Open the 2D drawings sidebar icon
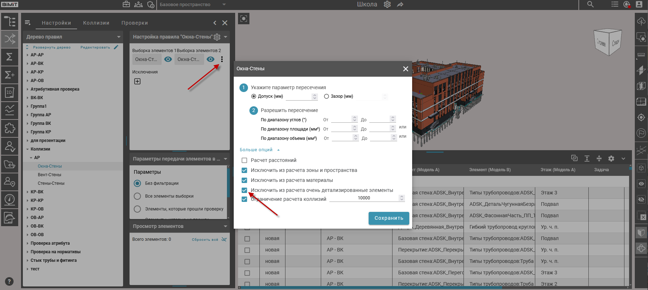The height and width of the screenshot is (290, 648). tap(10, 92)
